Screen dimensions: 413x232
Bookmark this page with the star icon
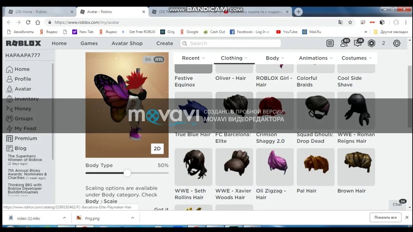[350, 22]
